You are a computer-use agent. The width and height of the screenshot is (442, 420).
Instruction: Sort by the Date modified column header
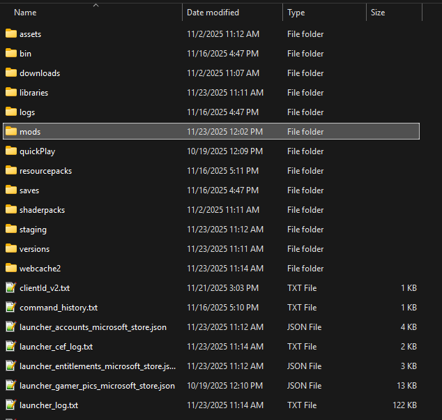[x=213, y=13]
